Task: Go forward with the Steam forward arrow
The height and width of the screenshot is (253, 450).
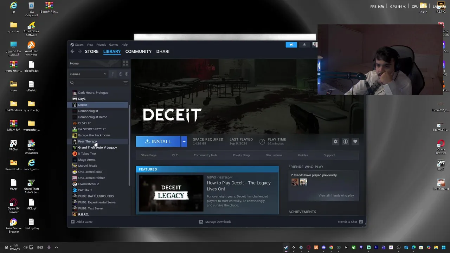Action: 80,51
